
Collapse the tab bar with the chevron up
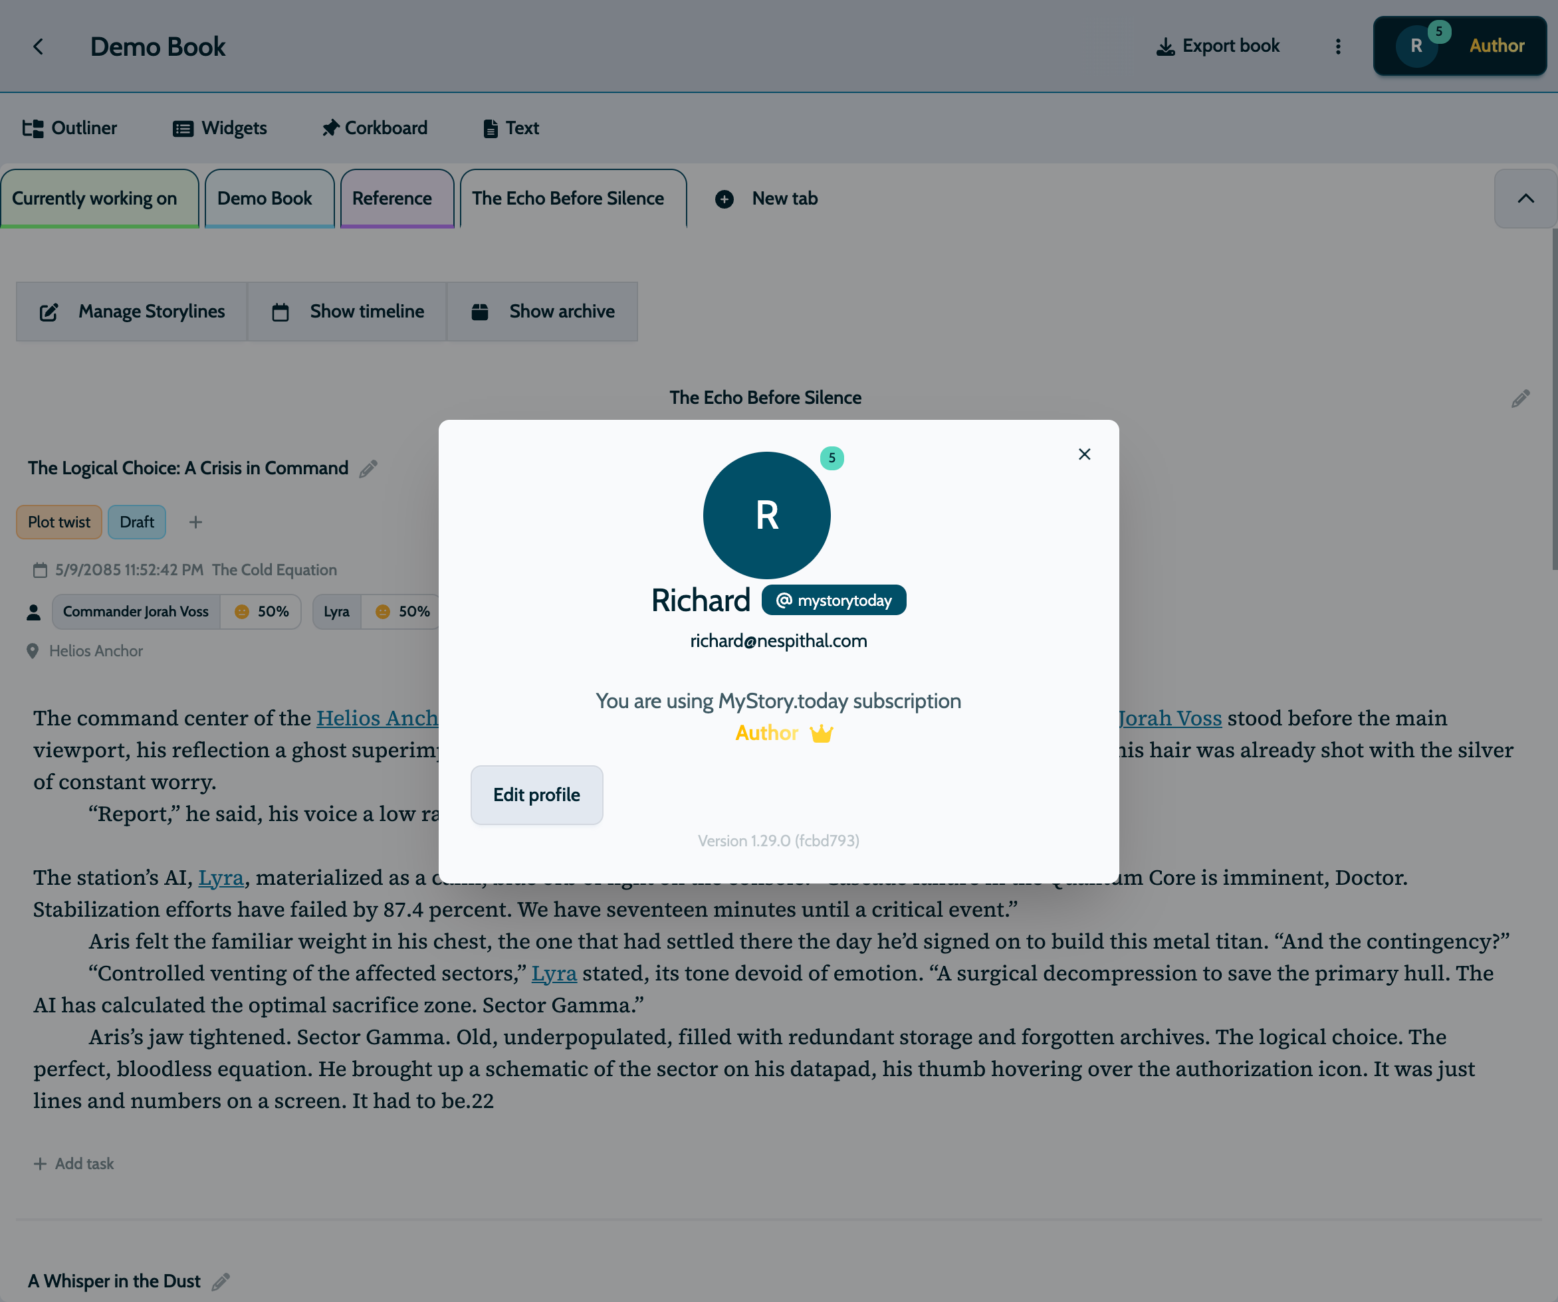[1525, 199]
